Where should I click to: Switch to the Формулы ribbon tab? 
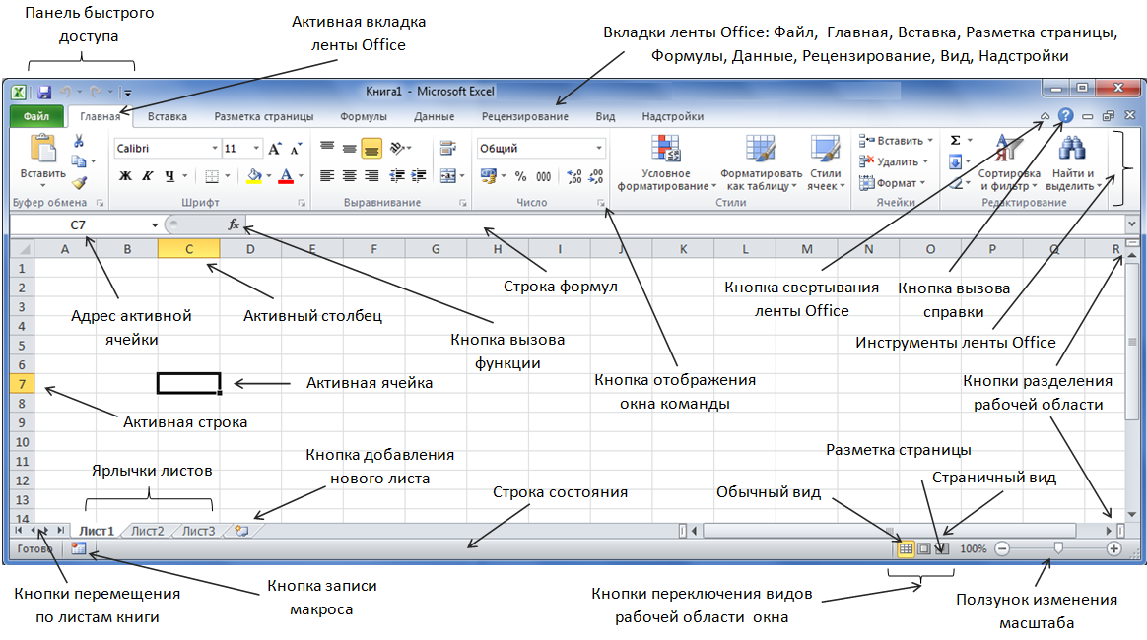[364, 116]
